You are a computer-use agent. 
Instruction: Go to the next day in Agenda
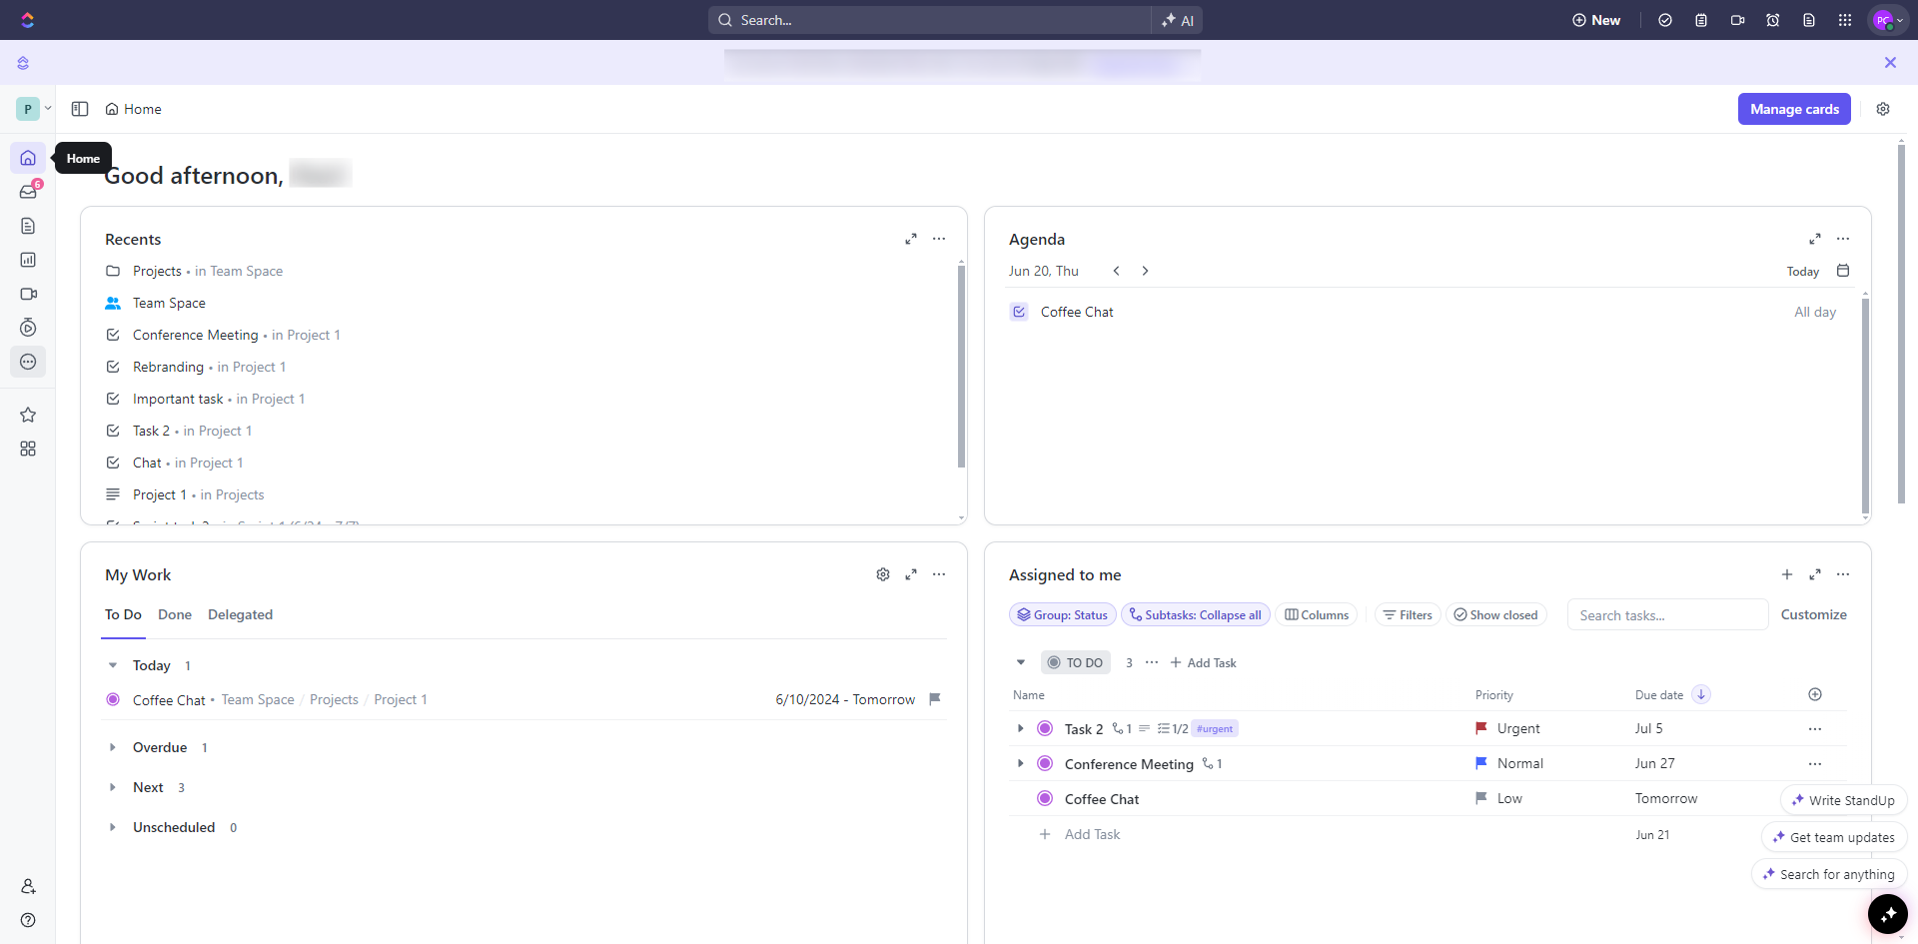click(x=1145, y=271)
